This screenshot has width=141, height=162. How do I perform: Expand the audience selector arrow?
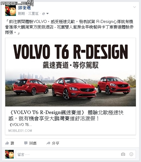pos(47,13)
